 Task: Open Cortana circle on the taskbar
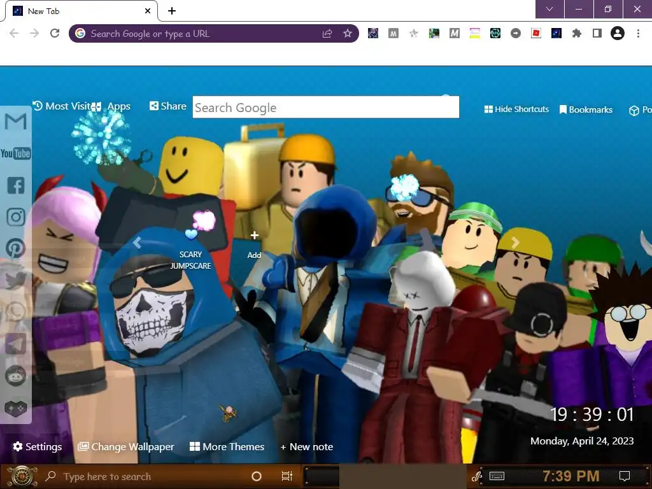pos(257,476)
